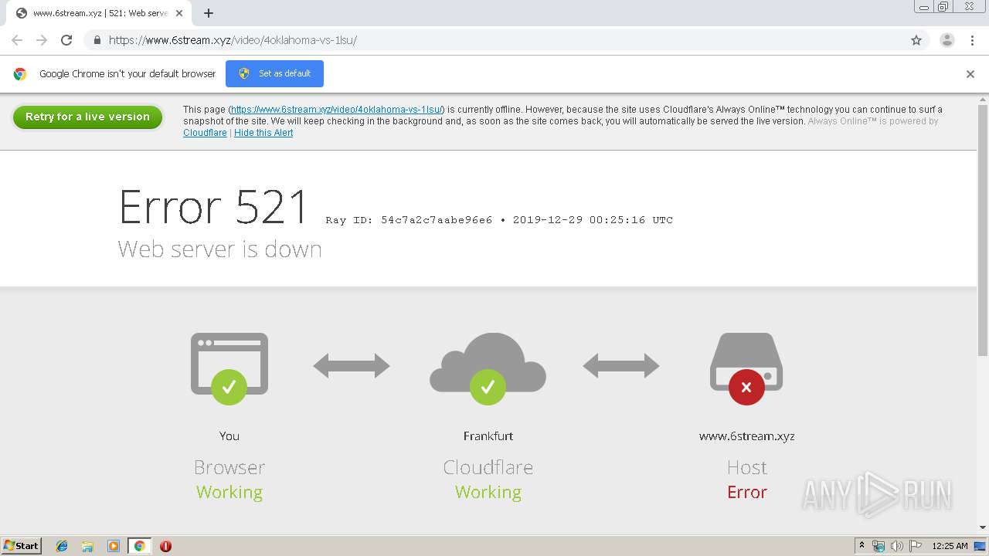Click the volume speaker tray icon
This screenshot has height=556, width=989.
[896, 546]
